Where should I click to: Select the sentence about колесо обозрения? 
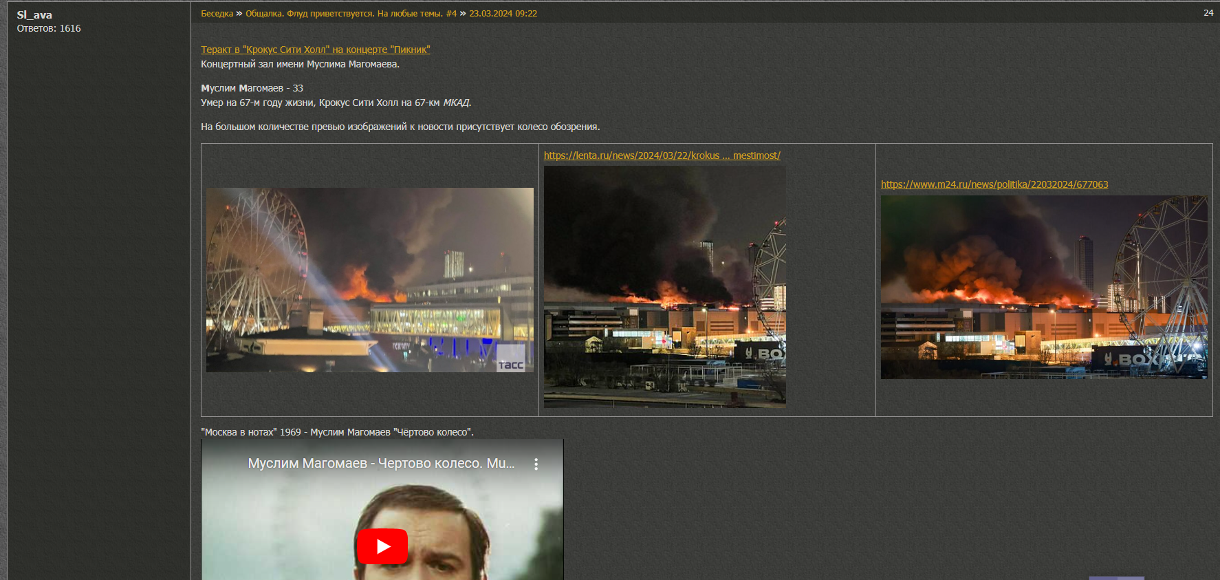(400, 127)
